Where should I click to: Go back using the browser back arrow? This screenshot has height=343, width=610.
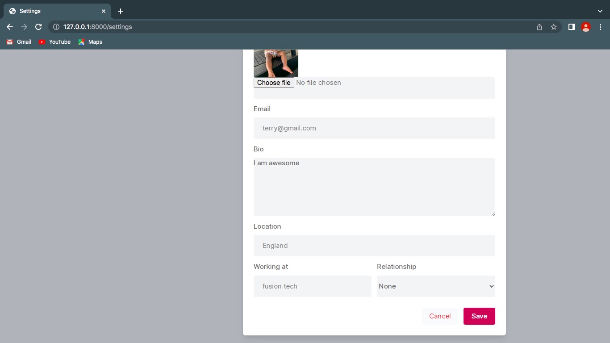tap(10, 27)
